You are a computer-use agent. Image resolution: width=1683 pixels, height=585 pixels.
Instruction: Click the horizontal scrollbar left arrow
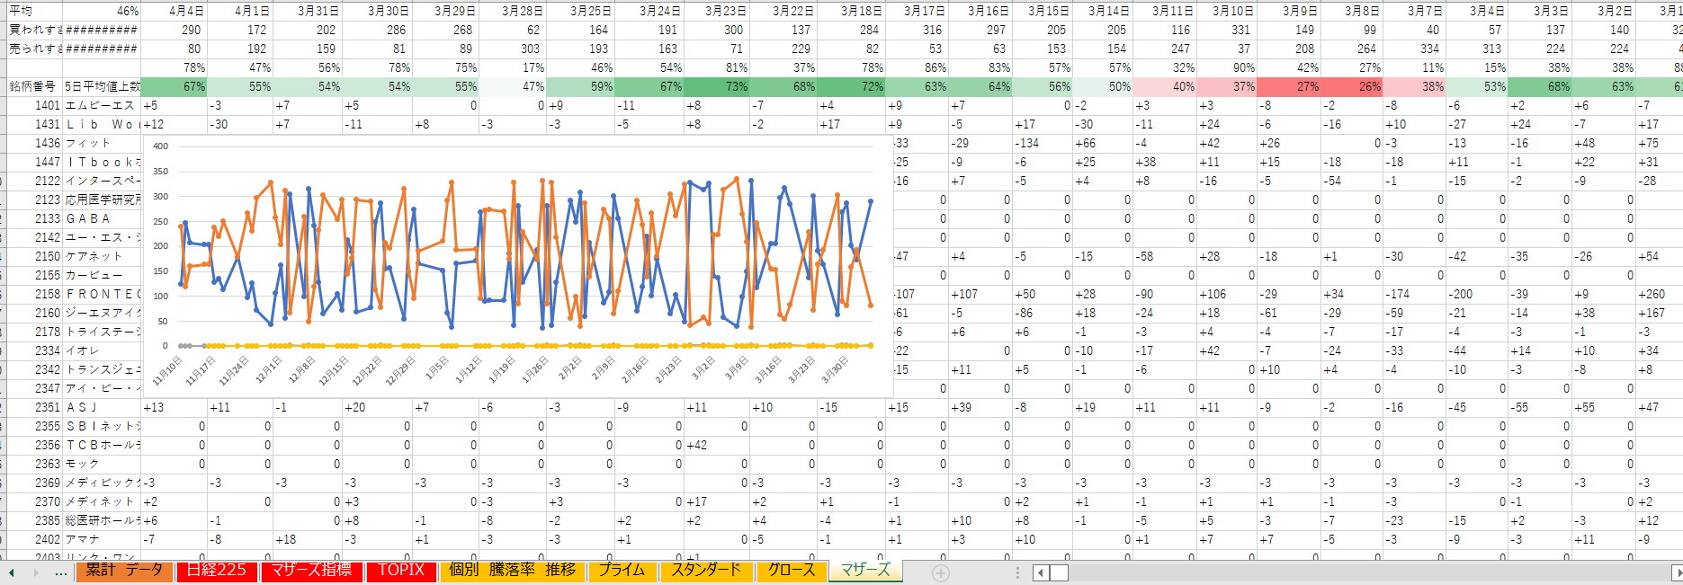coord(1040,572)
